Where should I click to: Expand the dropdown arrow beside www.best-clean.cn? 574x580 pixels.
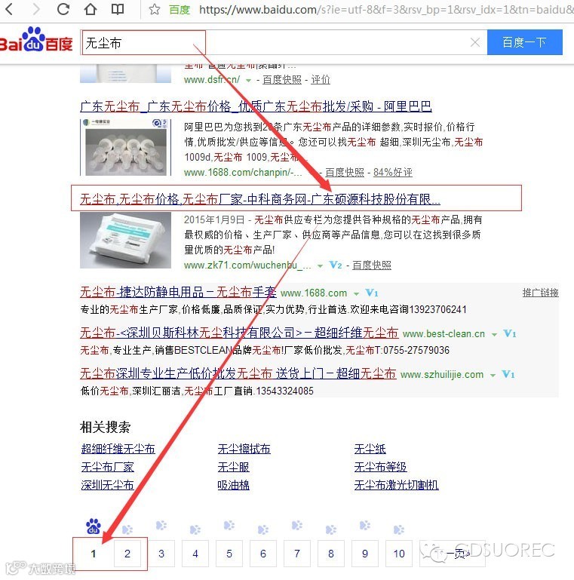(x=494, y=334)
